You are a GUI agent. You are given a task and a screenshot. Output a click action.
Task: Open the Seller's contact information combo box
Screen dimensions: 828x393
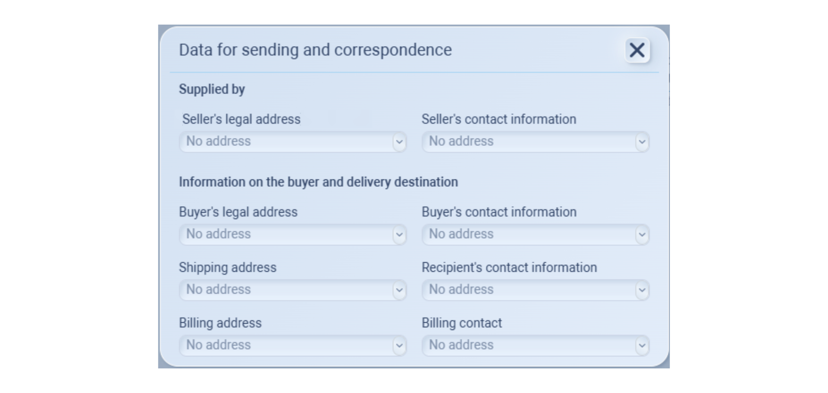[528, 142]
